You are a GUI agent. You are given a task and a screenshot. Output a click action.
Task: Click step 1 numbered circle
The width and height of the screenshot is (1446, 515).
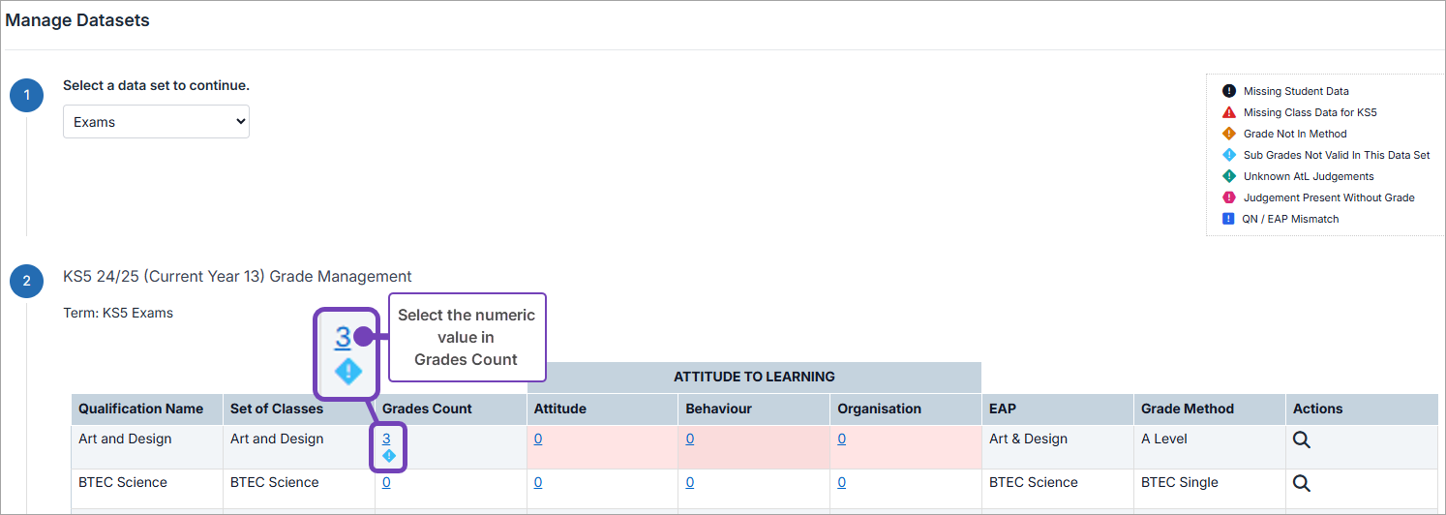click(x=27, y=95)
